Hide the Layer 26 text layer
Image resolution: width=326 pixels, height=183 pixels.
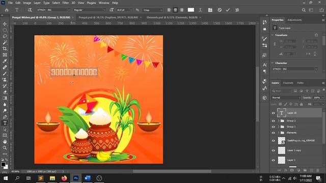[x=273, y=113]
